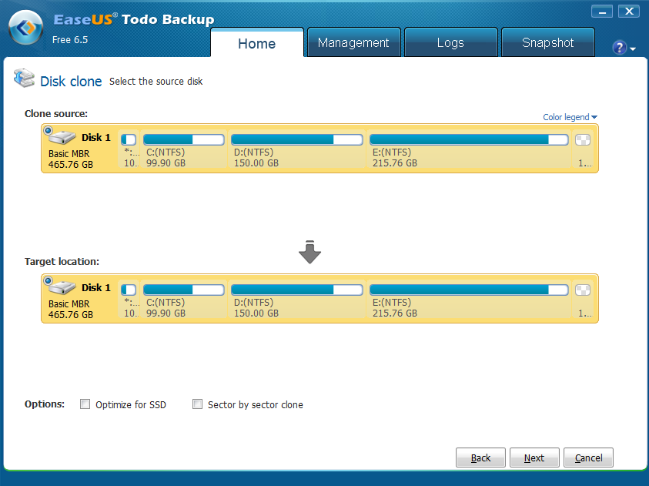Click the EaseUS round logo icon
The width and height of the screenshot is (649, 486).
(25, 28)
